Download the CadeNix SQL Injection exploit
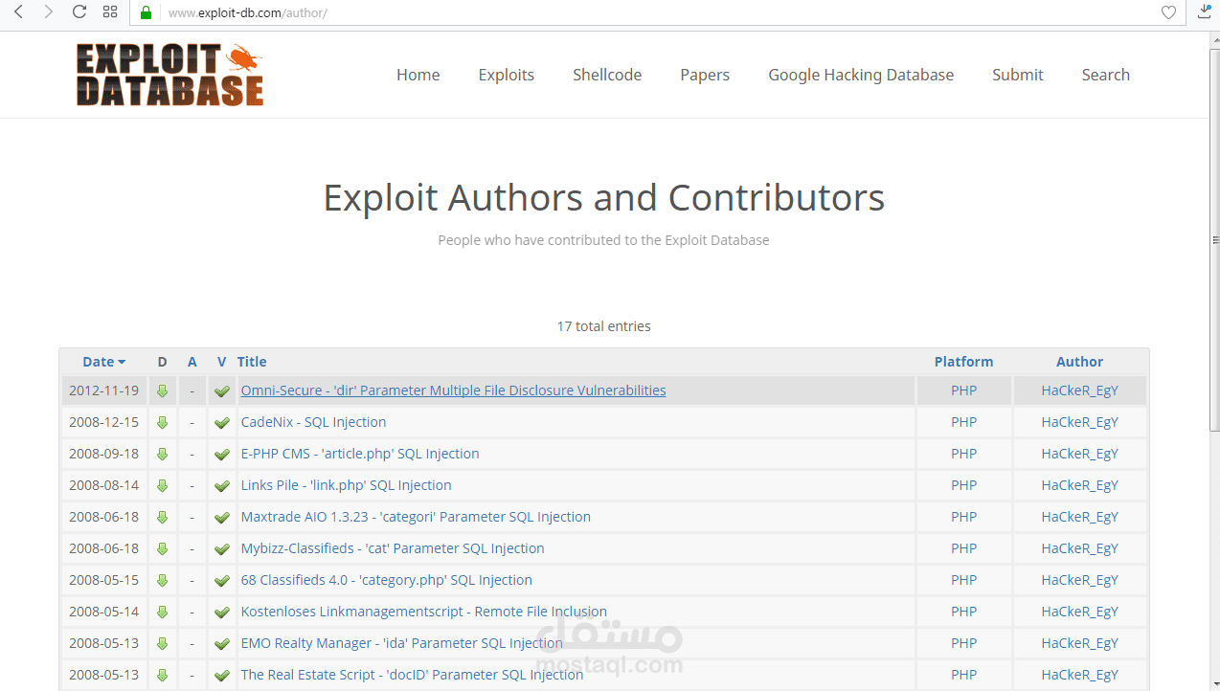The image size is (1220, 691). [x=162, y=422]
